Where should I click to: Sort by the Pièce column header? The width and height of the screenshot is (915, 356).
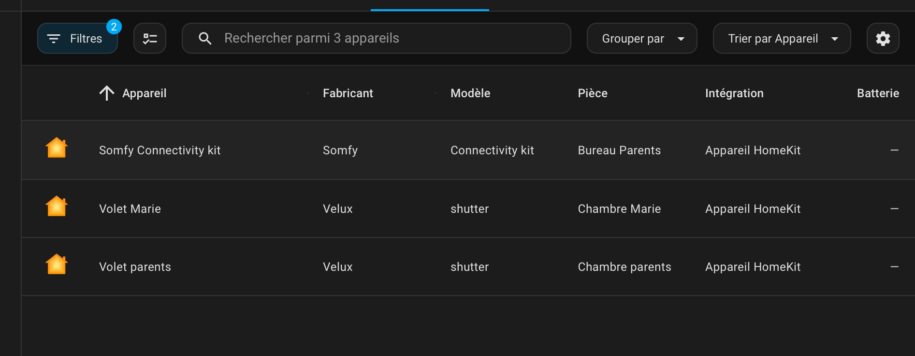[x=592, y=93]
